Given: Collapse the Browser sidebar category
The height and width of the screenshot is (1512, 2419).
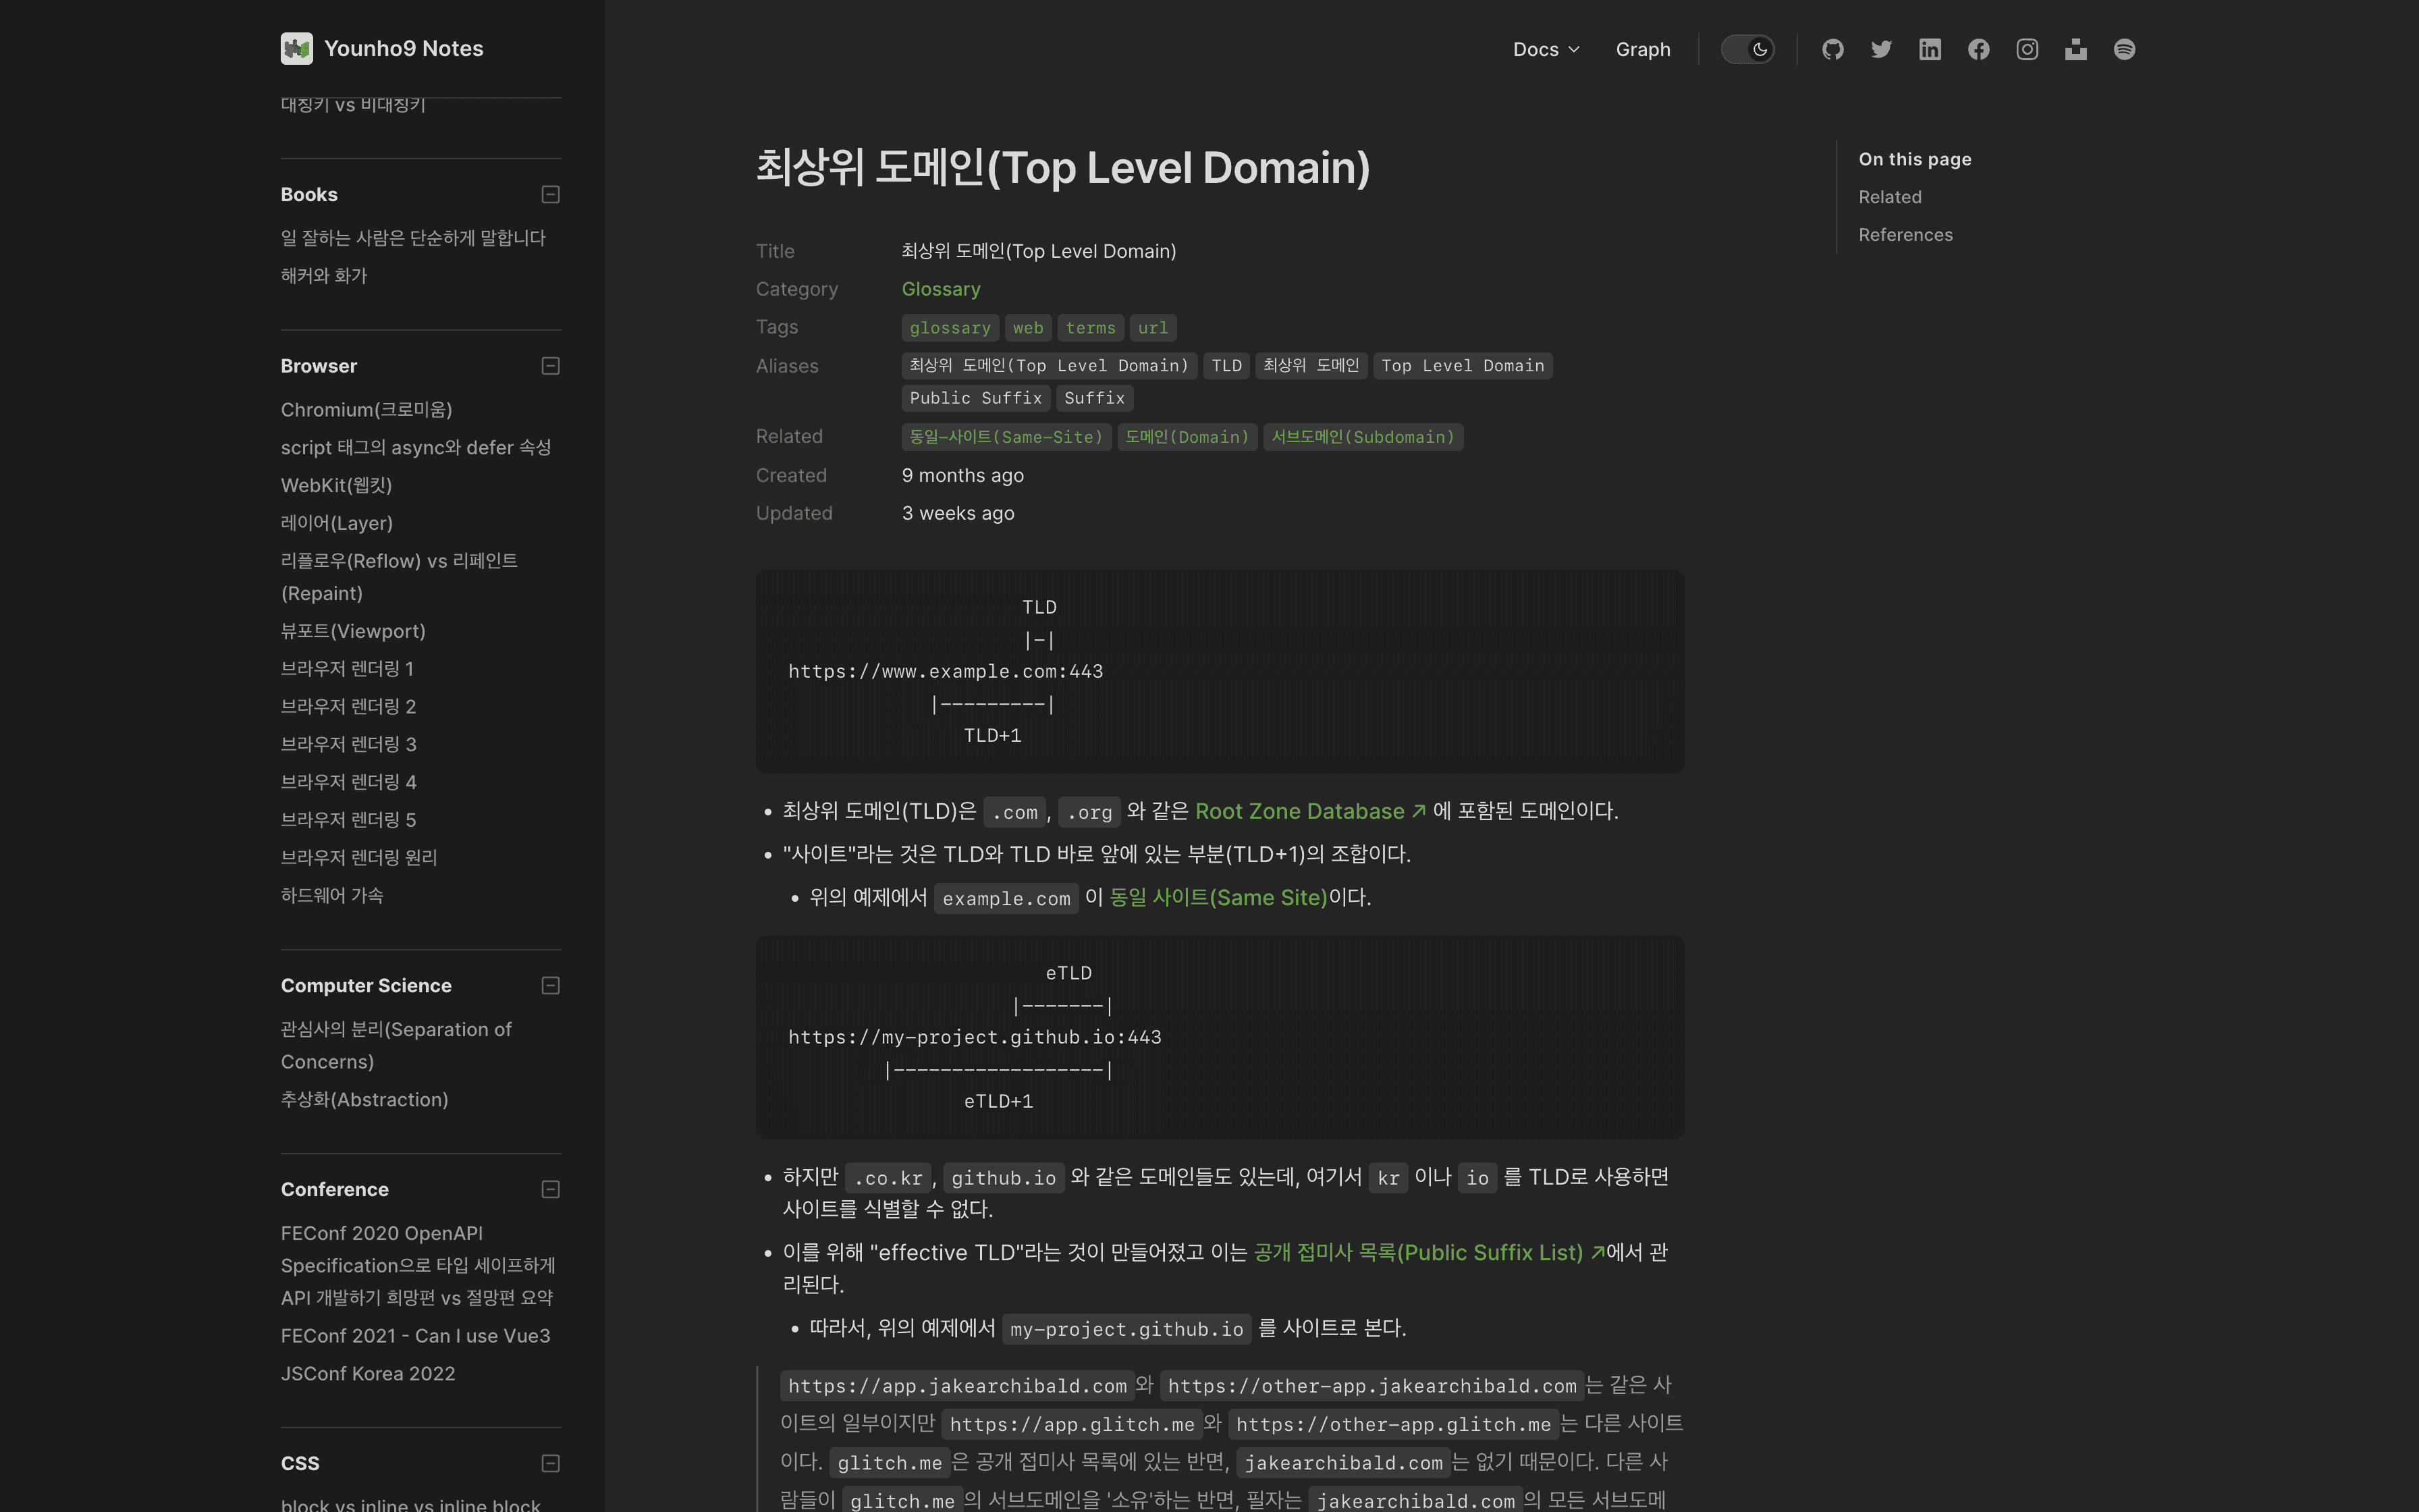Looking at the screenshot, I should tap(550, 366).
